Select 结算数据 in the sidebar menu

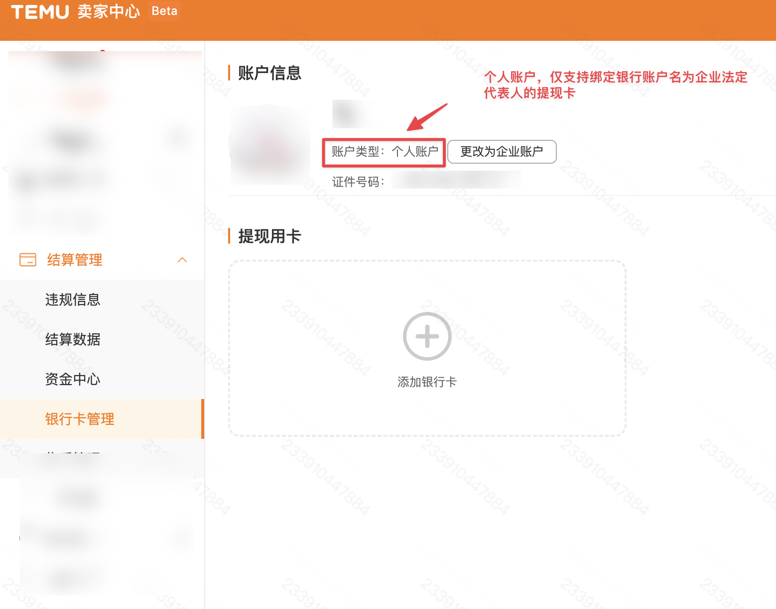[73, 339]
